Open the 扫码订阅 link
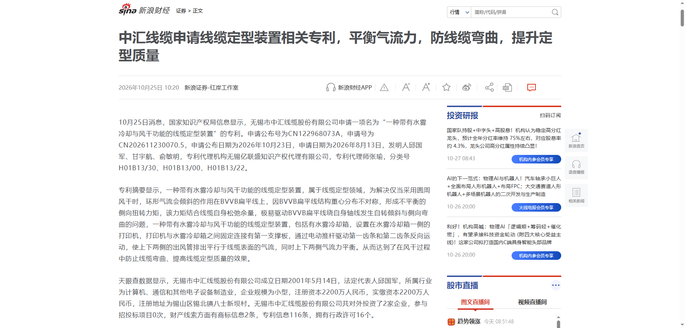685x328 pixels. [x=550, y=115]
